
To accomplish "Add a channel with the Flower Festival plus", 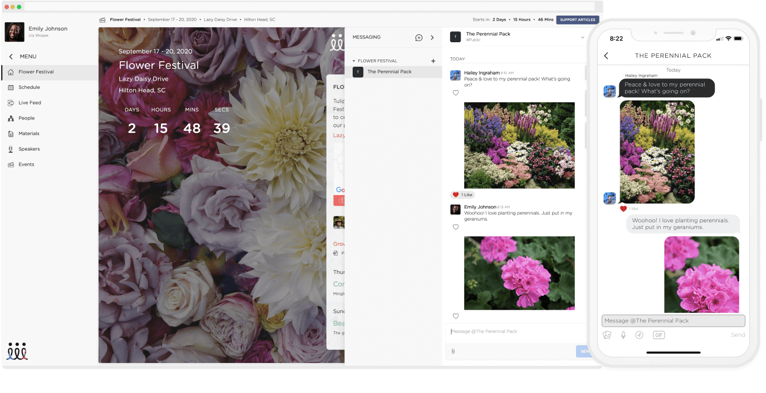I will pos(433,61).
